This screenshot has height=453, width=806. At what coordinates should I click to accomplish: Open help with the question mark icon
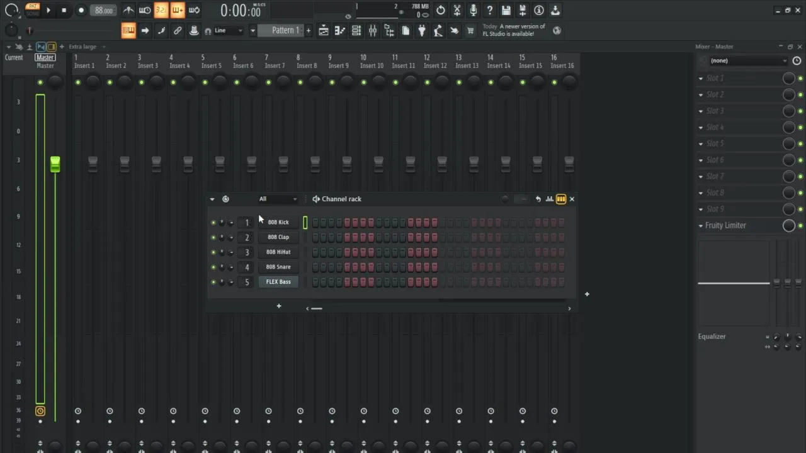490,10
